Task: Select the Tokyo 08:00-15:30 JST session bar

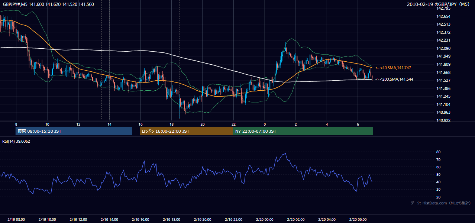Action: pos(74,131)
